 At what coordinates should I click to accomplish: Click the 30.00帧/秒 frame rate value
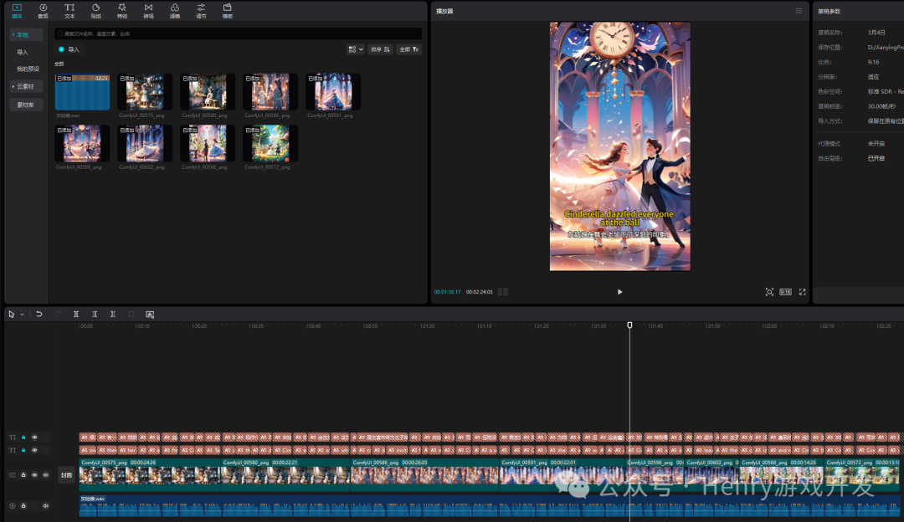(x=881, y=106)
